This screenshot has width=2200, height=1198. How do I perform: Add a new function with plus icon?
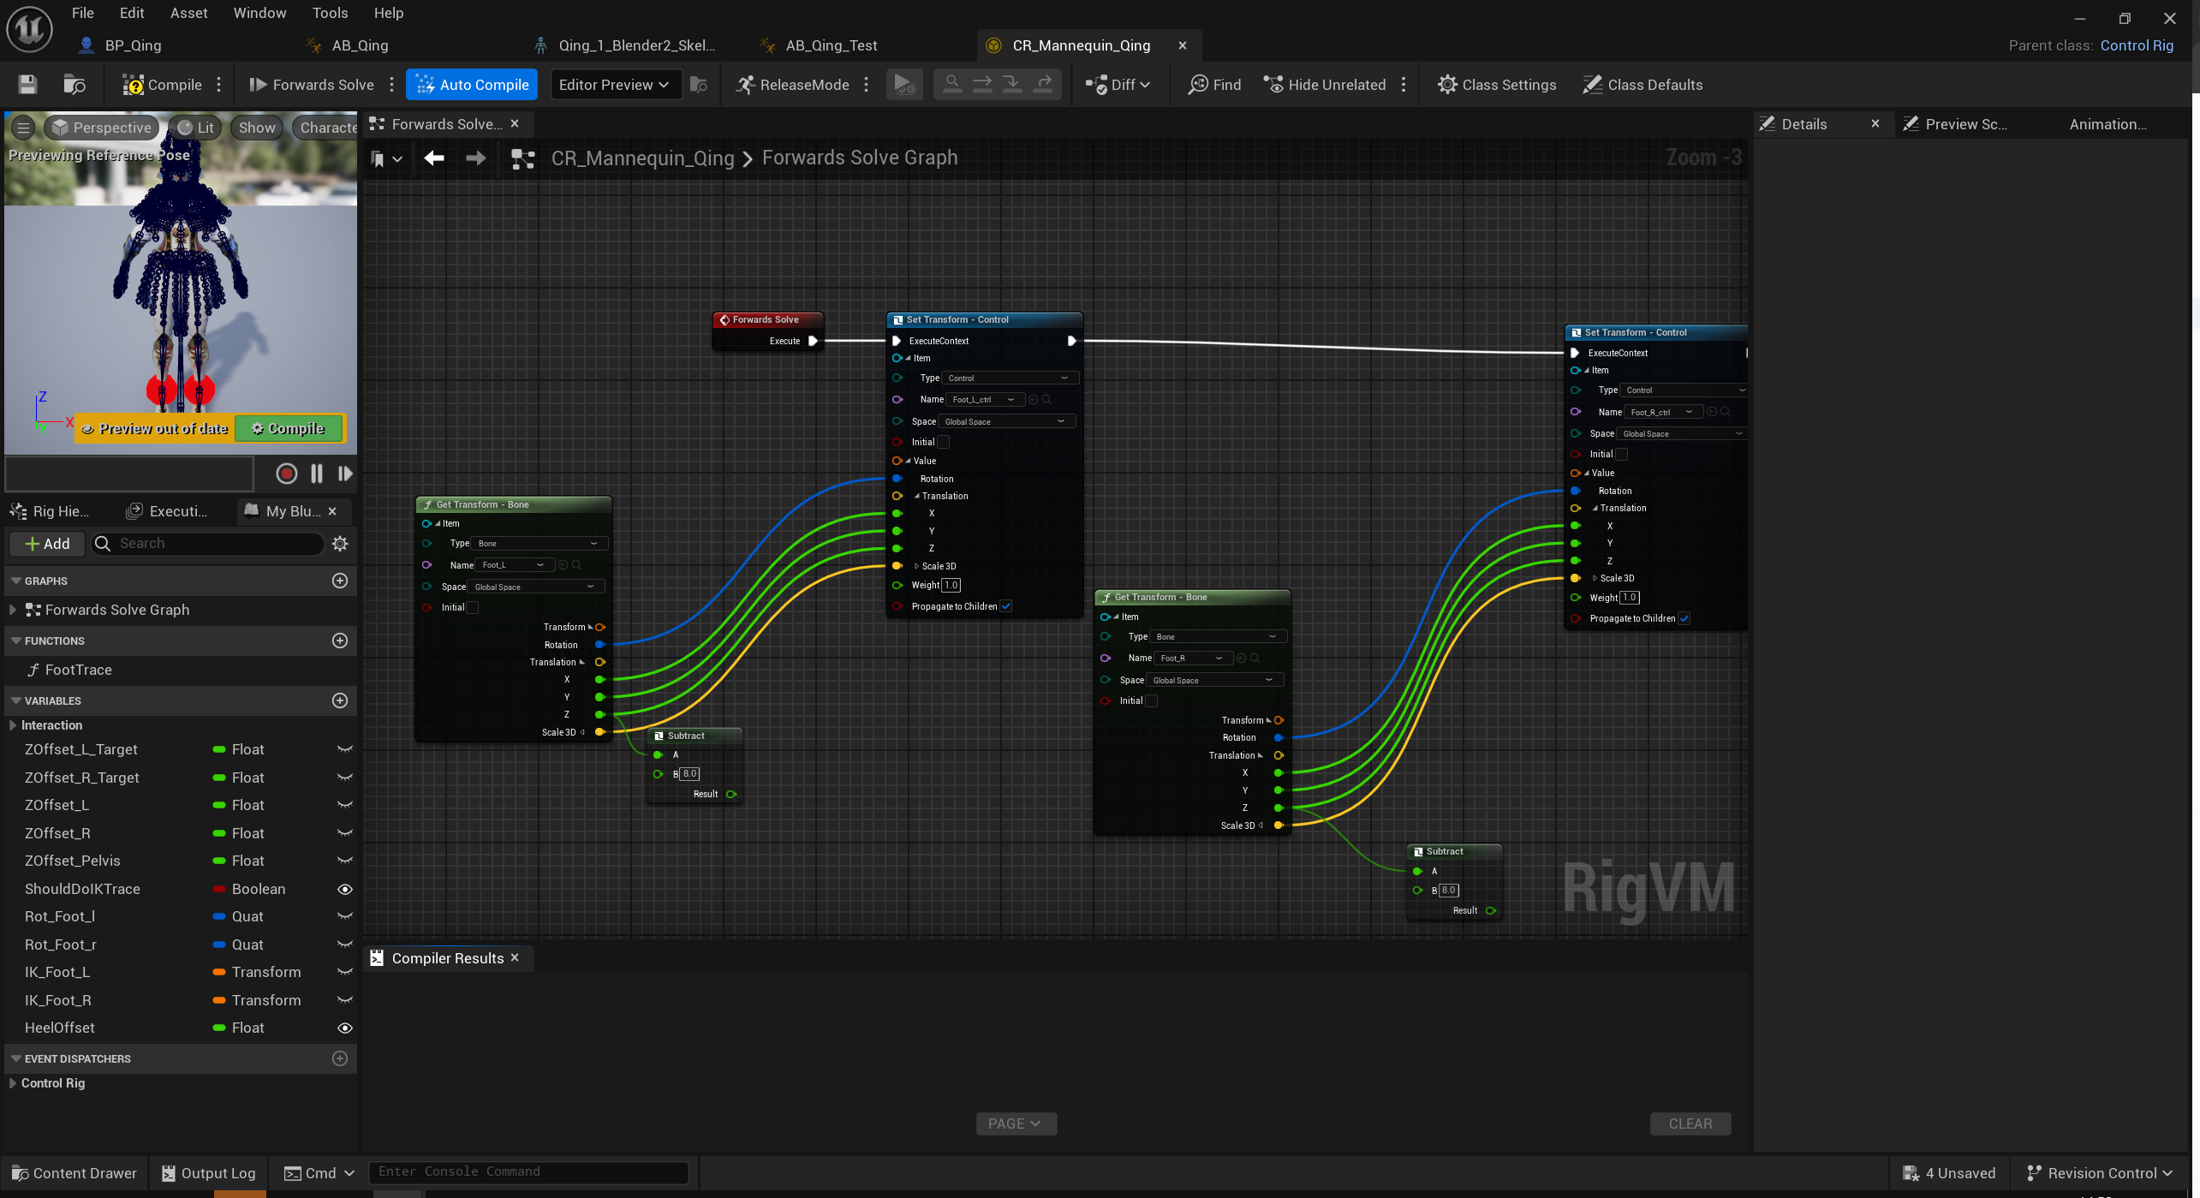click(x=340, y=641)
